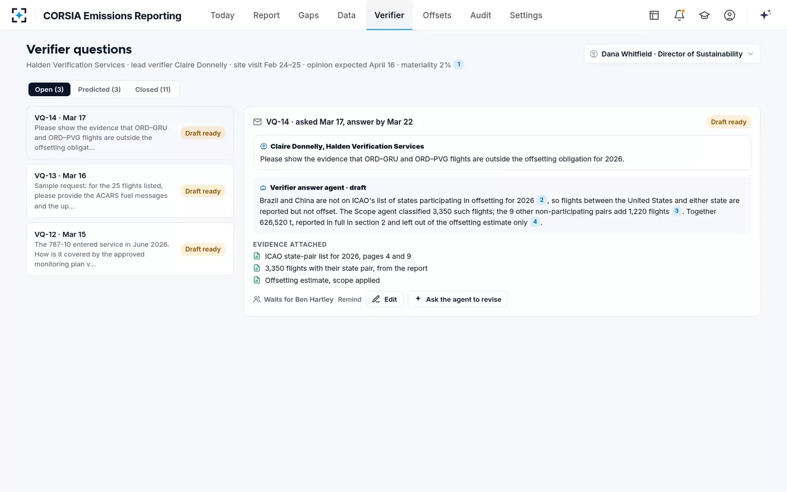Screen dimensions: 787x492
Task: Click the CORSIA app logo icon
Action: (19, 15)
